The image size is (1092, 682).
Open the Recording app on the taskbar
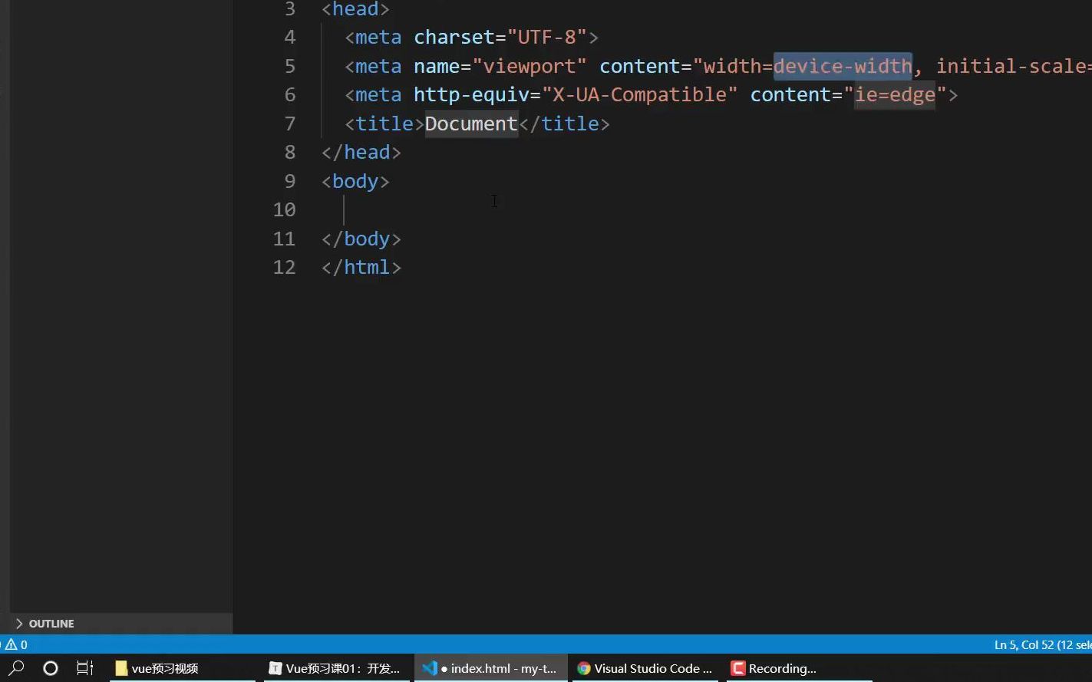point(799,668)
